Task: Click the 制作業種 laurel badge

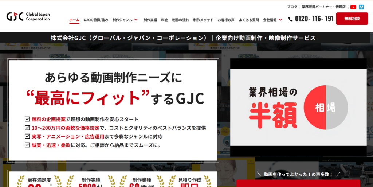Action: (x=142, y=182)
